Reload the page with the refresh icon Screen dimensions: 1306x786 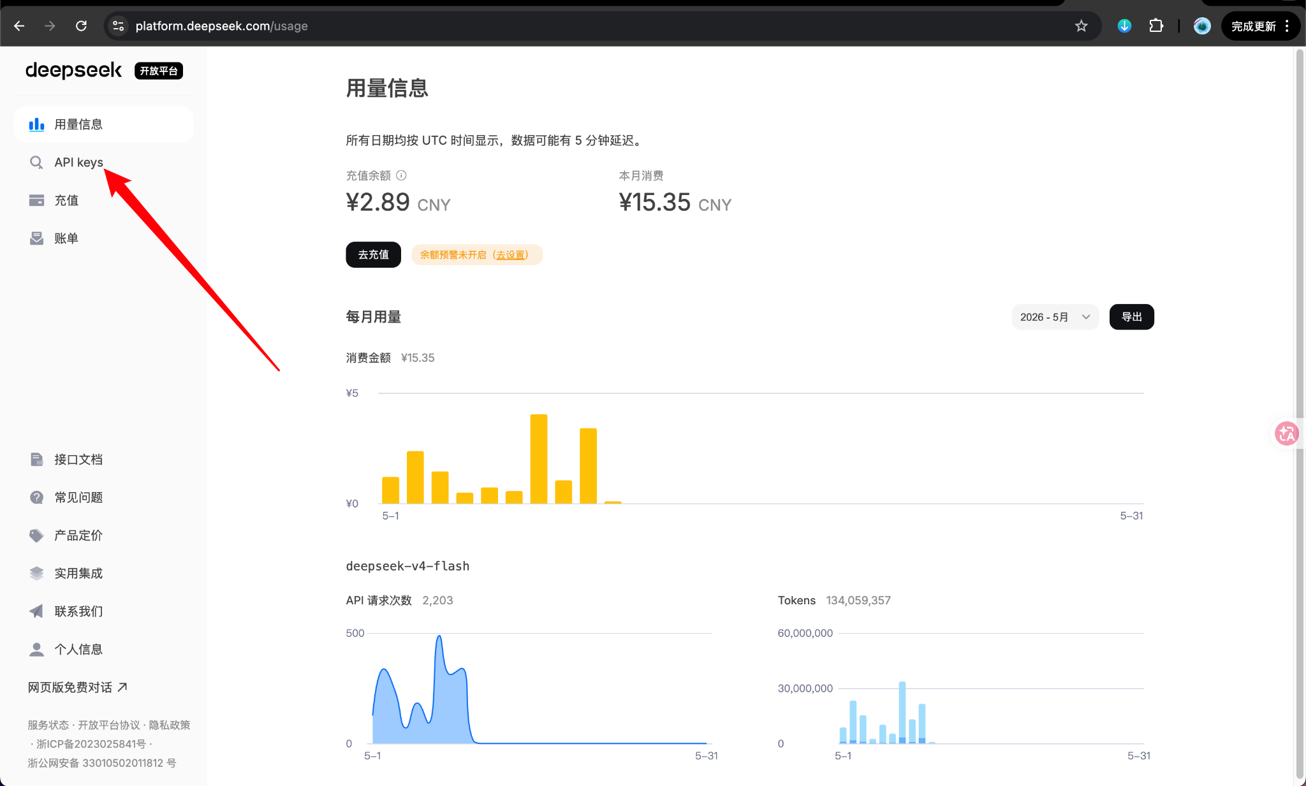point(81,26)
